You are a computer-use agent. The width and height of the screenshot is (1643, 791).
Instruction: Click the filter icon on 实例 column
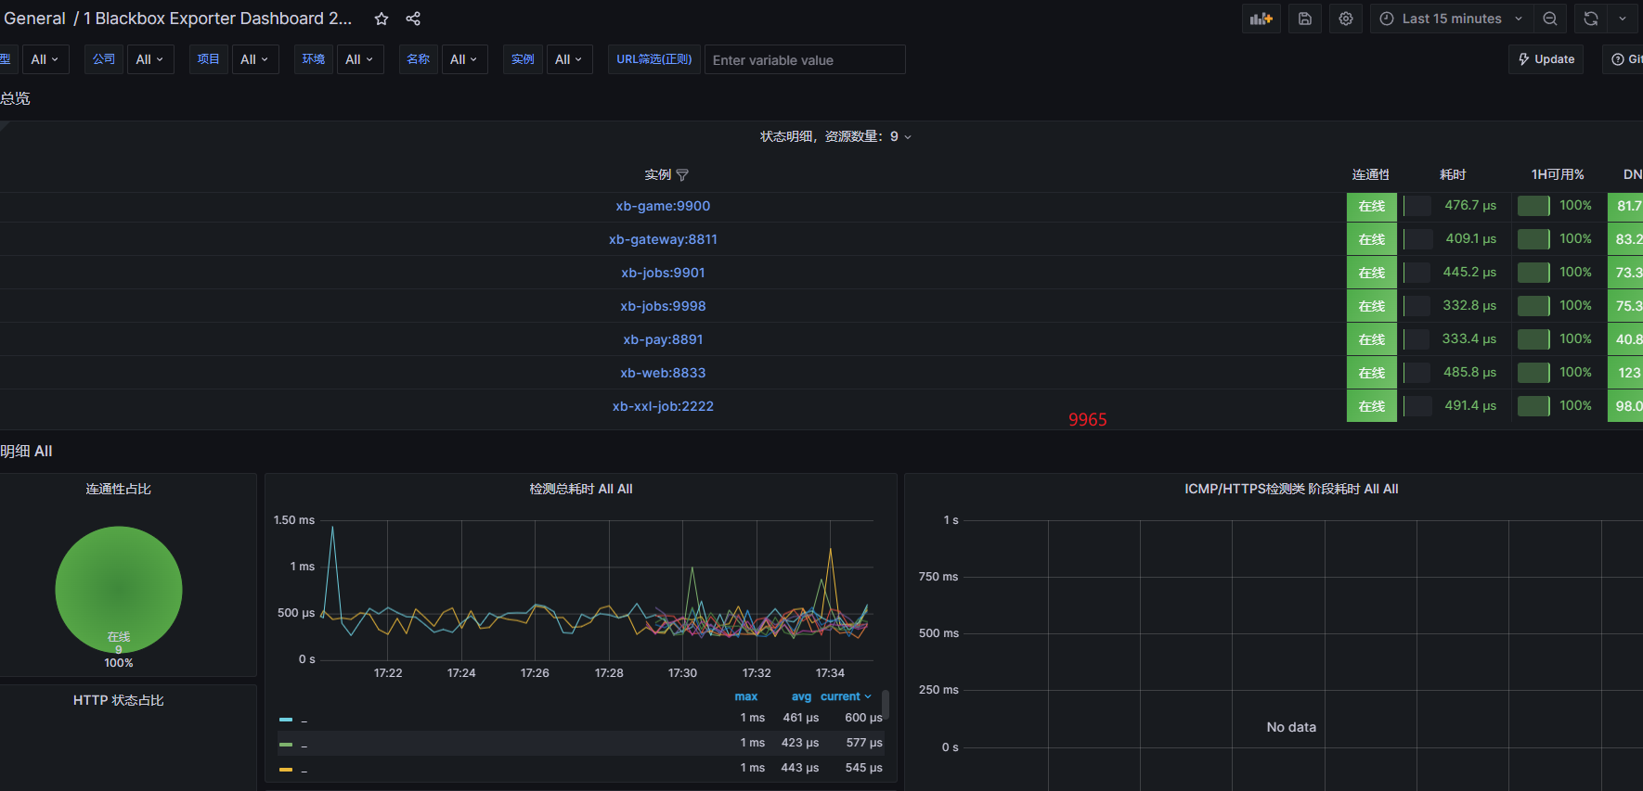click(x=682, y=175)
